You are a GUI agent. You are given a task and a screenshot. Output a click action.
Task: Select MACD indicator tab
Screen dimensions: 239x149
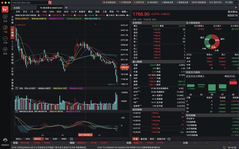[x=38, y=139]
